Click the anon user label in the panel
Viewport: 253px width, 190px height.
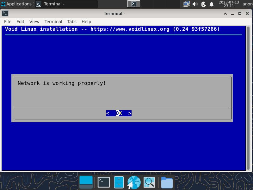tap(248, 4)
